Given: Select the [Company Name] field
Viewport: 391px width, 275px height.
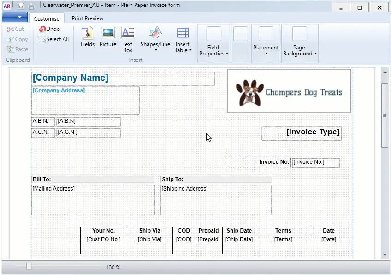Looking at the screenshot, I should click(123, 79).
